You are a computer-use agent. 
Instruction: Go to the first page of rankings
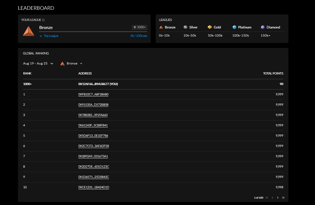tap(267, 197)
